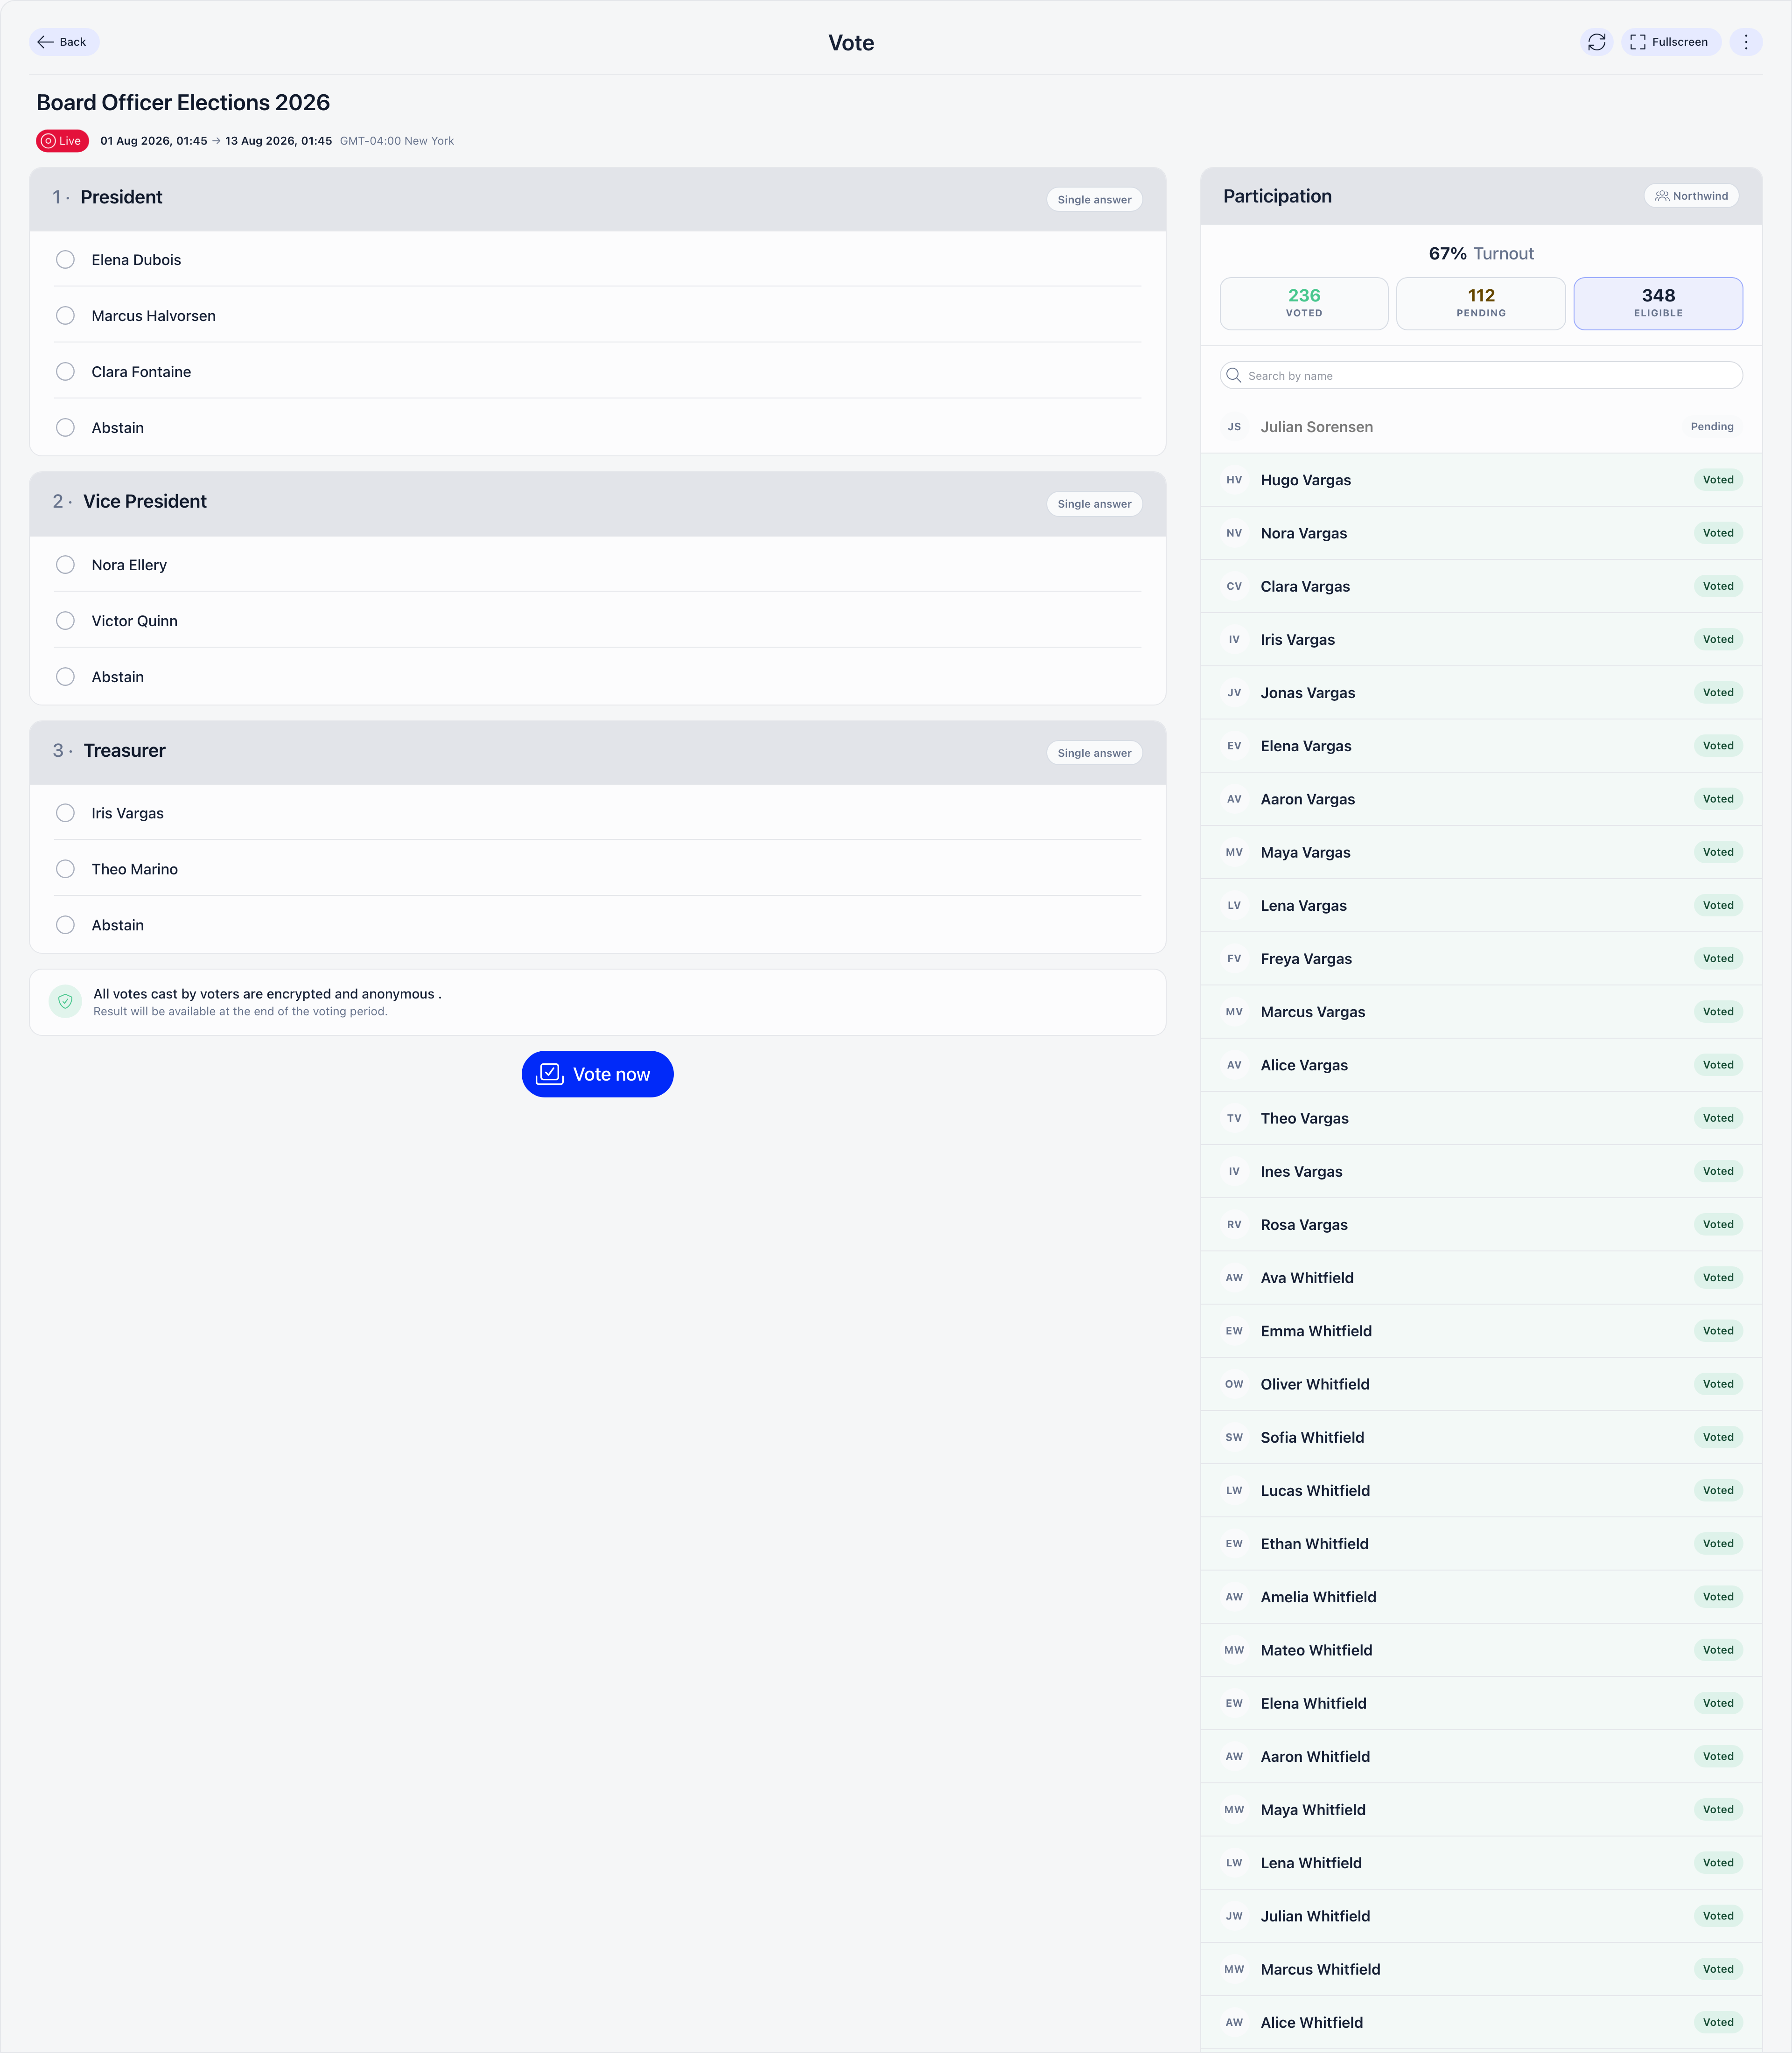Click the Aaron Vargas participant name
This screenshot has height=2053, width=1792.
[x=1308, y=799]
